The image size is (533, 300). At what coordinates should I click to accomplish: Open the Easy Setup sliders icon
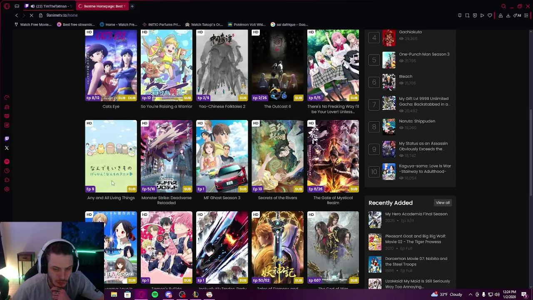point(526,15)
